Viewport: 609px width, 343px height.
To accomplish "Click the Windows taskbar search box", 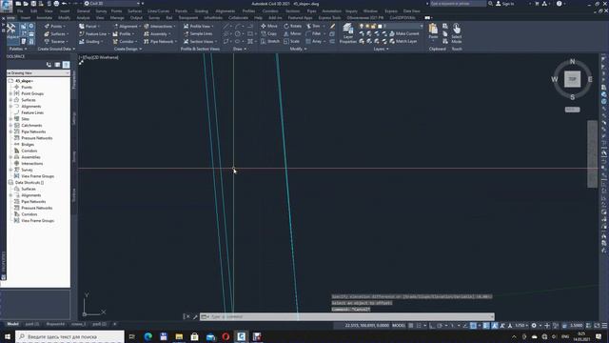I will pos(69,336).
